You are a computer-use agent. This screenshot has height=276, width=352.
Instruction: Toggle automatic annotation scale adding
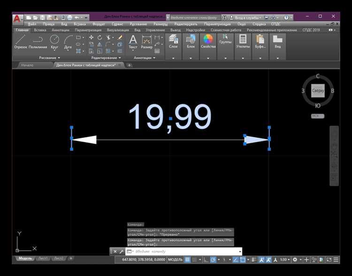click(x=268, y=260)
